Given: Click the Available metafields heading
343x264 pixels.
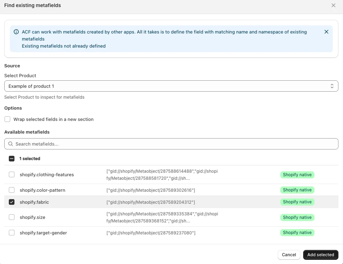Looking at the screenshot, I should click(x=27, y=132).
